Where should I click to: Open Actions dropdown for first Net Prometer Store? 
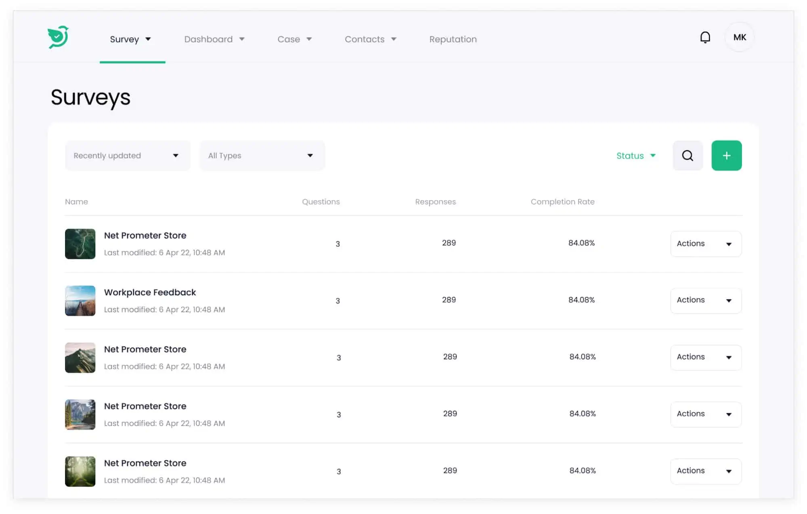[705, 244]
